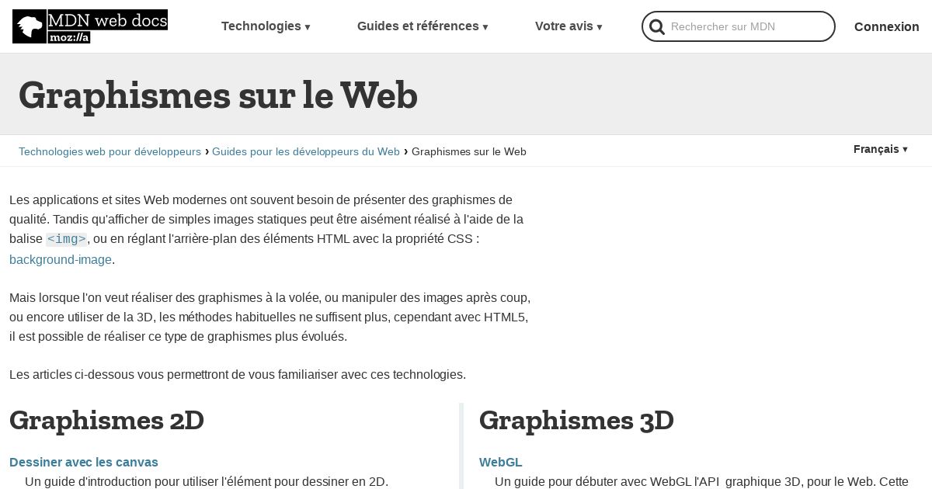Image resolution: width=932 pixels, height=489 pixels.
Task: Click the Connexion link
Action: click(887, 26)
